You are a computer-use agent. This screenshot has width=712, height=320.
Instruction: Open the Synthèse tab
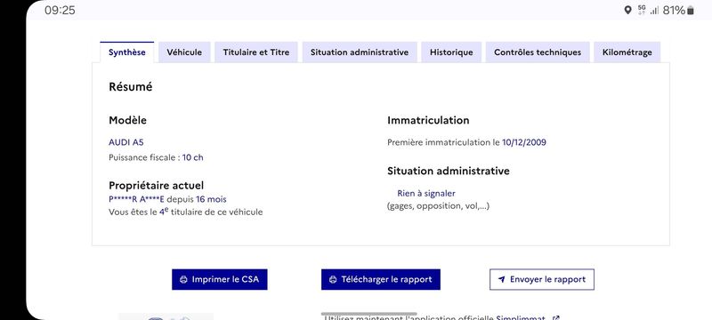[127, 52]
